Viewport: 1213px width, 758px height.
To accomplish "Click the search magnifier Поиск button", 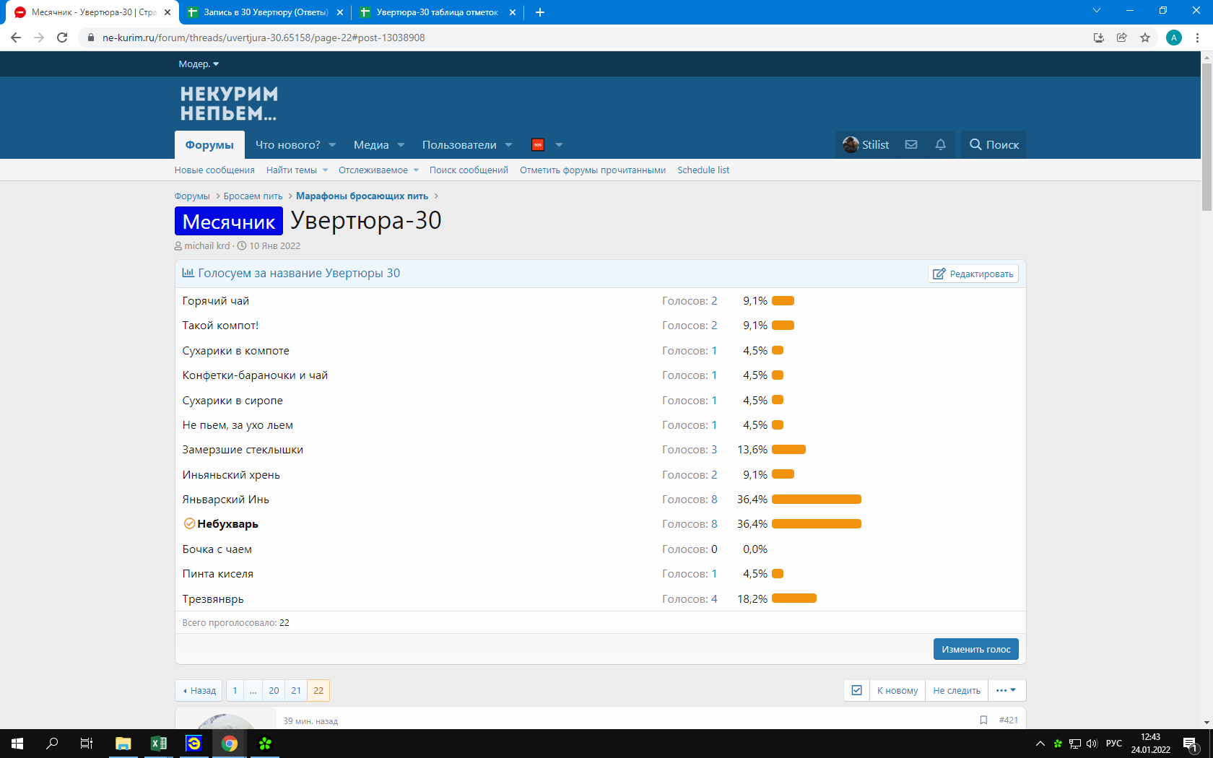I will (x=994, y=144).
